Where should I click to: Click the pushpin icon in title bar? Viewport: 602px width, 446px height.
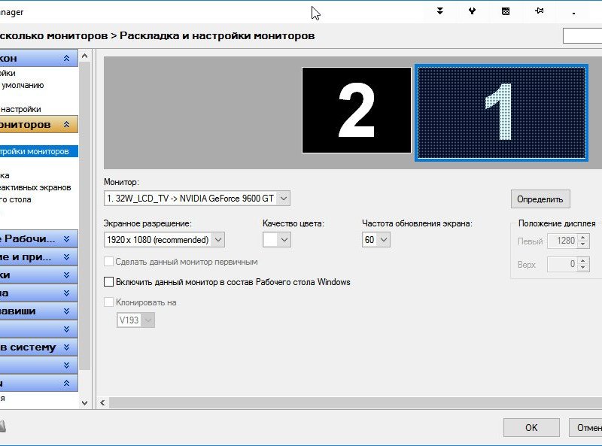[x=540, y=11]
